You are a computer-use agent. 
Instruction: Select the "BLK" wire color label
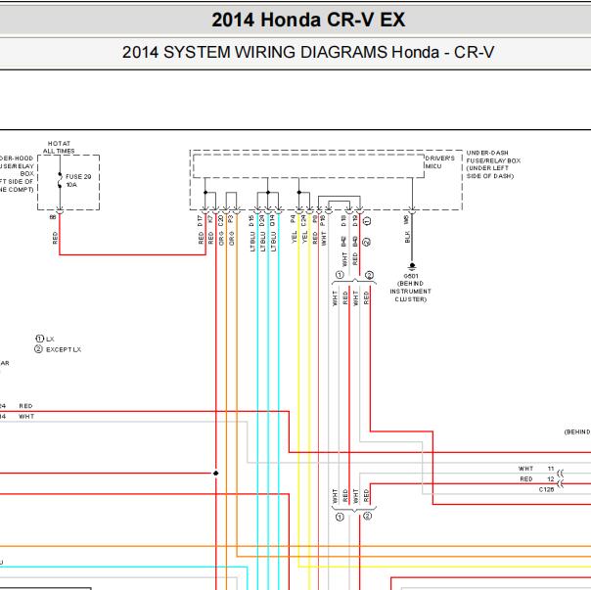(x=407, y=237)
